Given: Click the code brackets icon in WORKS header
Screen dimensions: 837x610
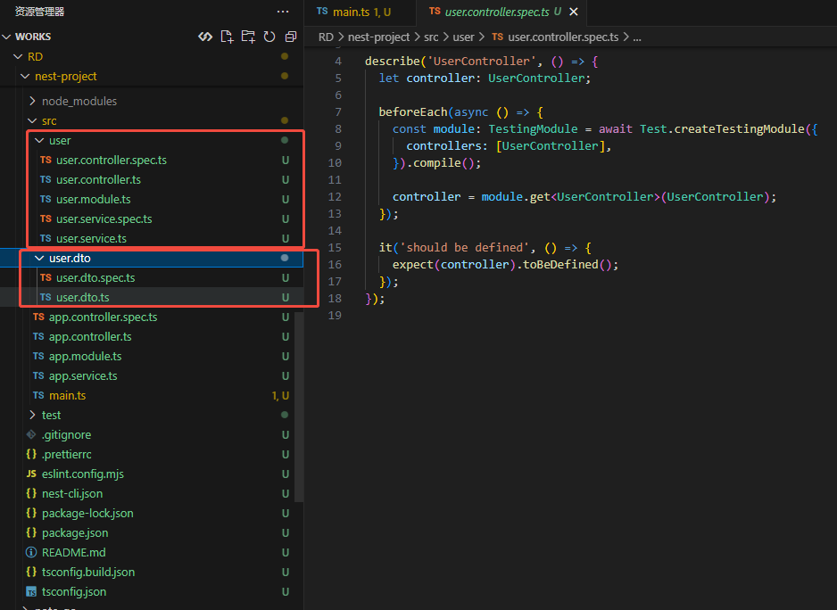Looking at the screenshot, I should pyautogui.click(x=205, y=37).
